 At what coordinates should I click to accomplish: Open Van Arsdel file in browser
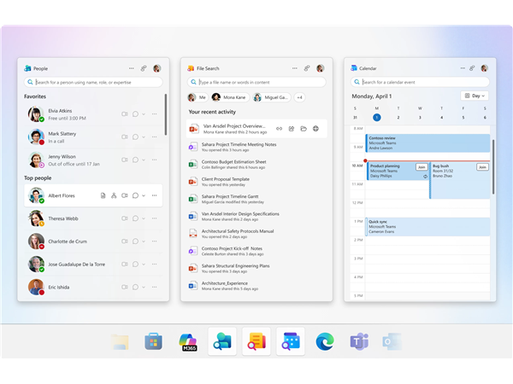click(315, 129)
